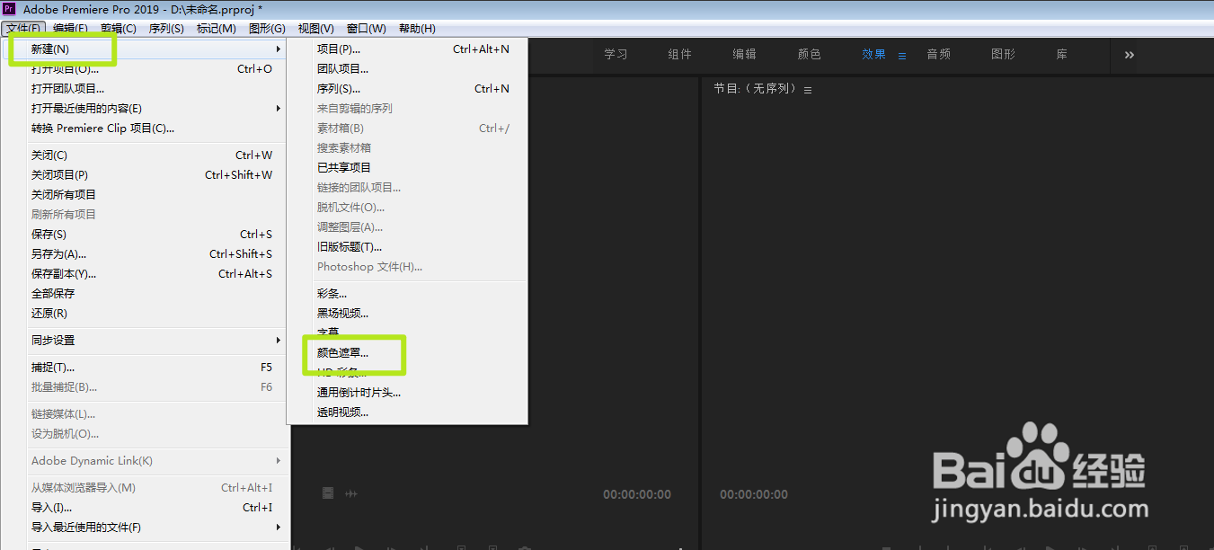Open the 图形(G) menu
The image size is (1214, 550).
(x=267, y=29)
